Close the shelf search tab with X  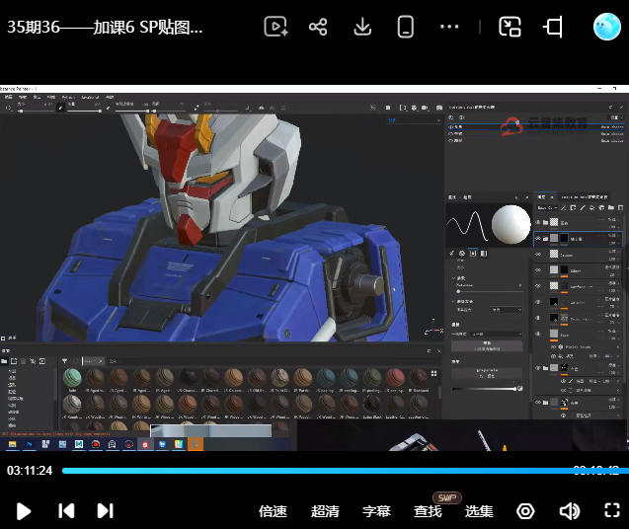coord(101,361)
